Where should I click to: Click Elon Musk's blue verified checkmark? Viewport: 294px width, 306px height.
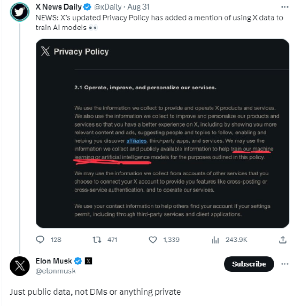[78, 261]
